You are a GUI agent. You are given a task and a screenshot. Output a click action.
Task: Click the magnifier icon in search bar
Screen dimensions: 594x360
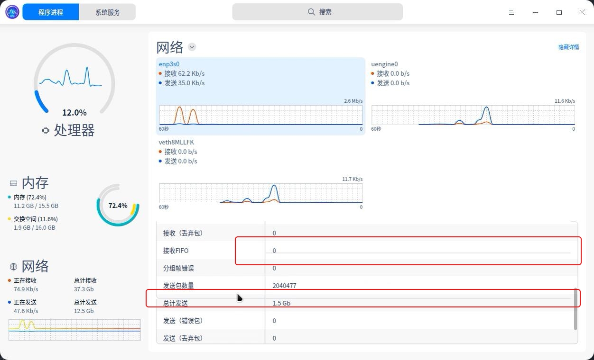[x=311, y=12]
